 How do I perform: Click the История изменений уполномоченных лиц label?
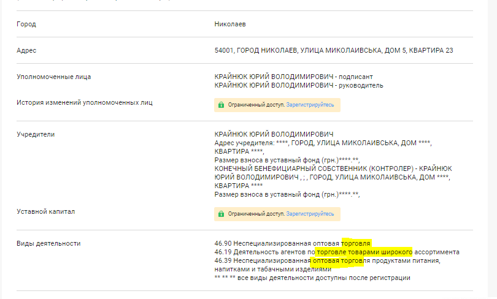[x=85, y=102]
